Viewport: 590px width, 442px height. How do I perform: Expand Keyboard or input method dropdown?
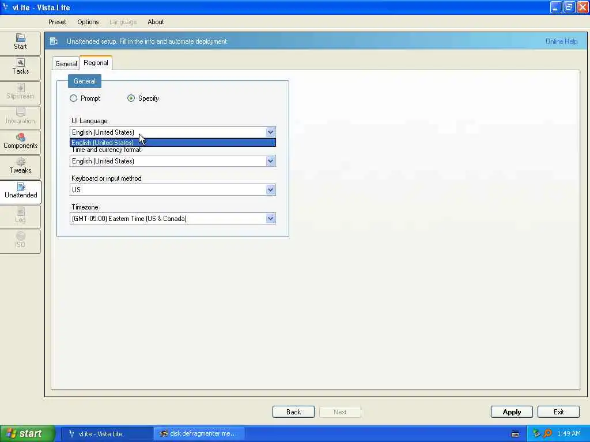click(270, 190)
